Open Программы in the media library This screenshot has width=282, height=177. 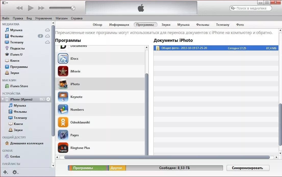19,67
